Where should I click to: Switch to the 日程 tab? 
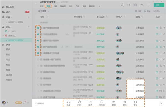[x=77, y=6]
